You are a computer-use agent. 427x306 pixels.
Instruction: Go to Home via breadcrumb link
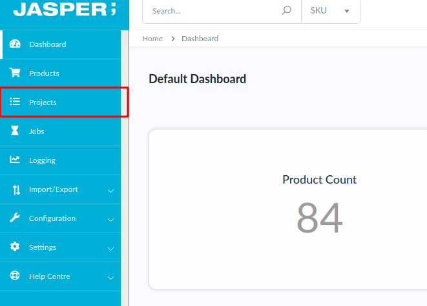point(152,39)
